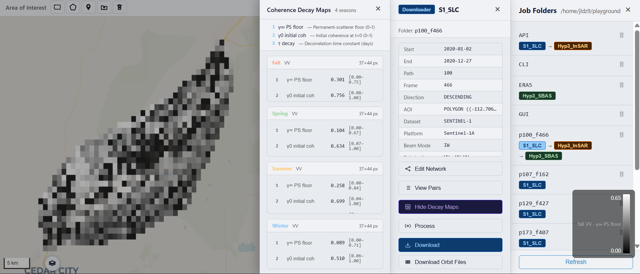Select Spring γ0 initial coh layer row
Image resolution: width=640 pixels, height=274 pixels.
coord(325,146)
